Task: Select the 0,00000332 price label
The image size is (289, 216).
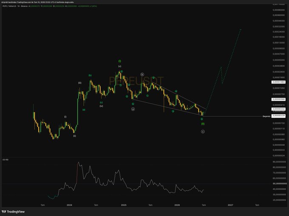Action: (x=278, y=109)
